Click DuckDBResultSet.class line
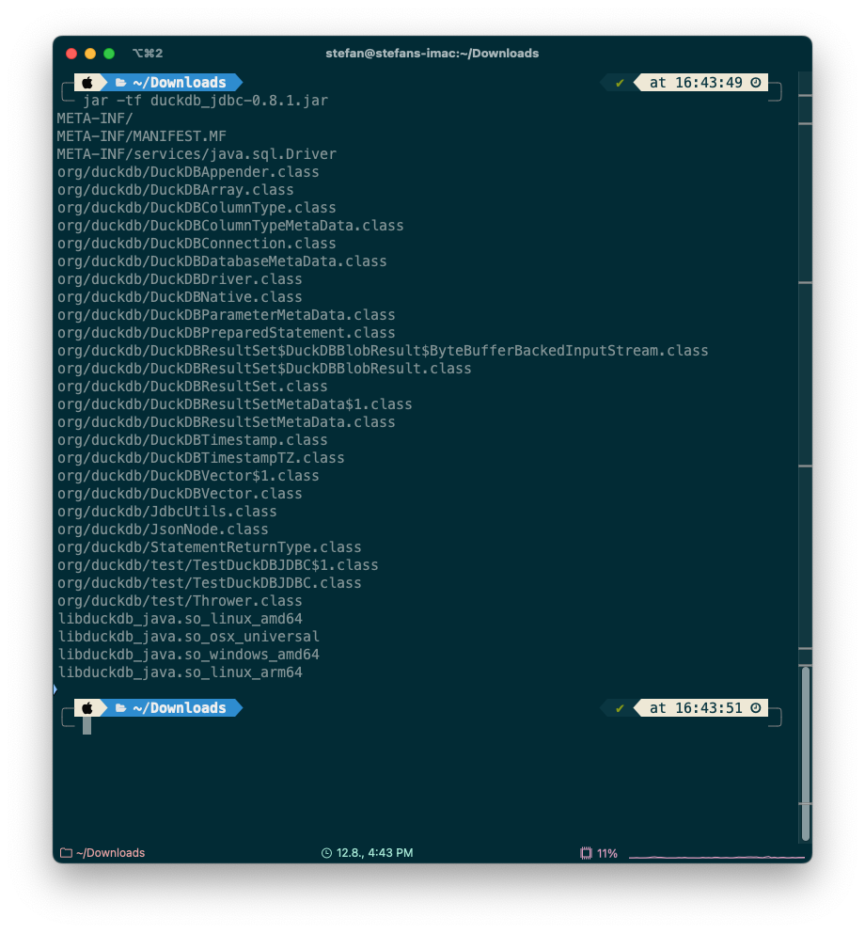This screenshot has height=933, width=865. pos(192,387)
